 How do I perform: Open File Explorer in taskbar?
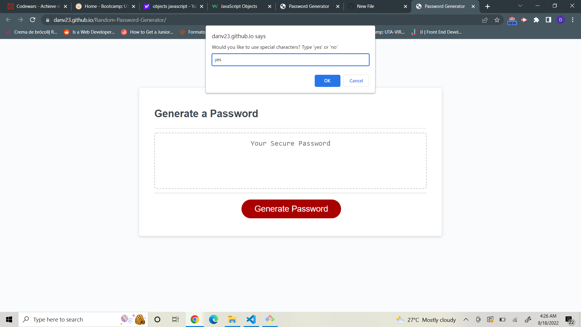click(x=232, y=319)
